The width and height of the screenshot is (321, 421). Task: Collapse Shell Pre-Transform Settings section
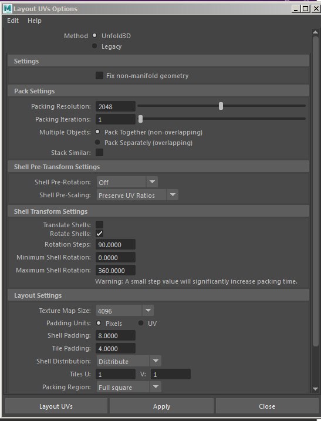(x=158, y=167)
